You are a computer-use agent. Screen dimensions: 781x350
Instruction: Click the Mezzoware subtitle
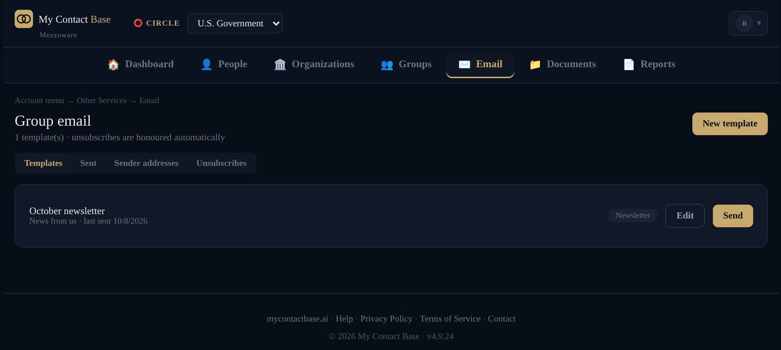pyautogui.click(x=59, y=35)
